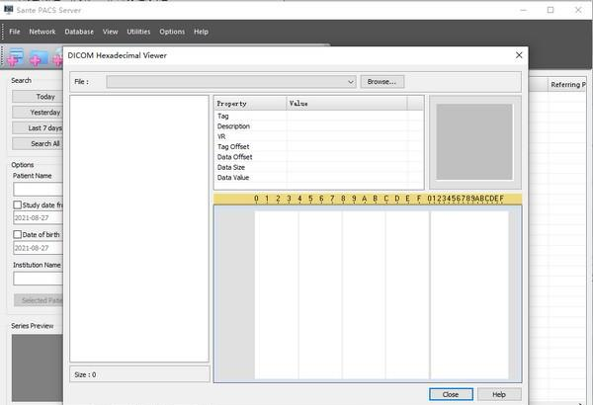Open the Network menu
Image resolution: width=593 pixels, height=405 pixels.
[42, 32]
